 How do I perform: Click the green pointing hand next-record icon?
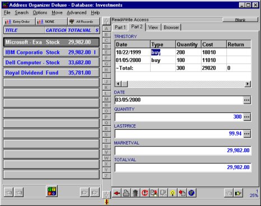(238, 193)
